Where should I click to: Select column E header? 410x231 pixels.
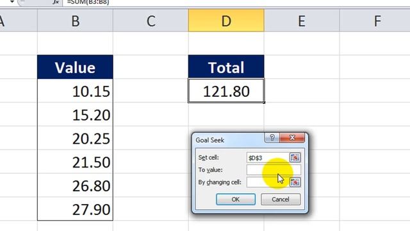302,21
